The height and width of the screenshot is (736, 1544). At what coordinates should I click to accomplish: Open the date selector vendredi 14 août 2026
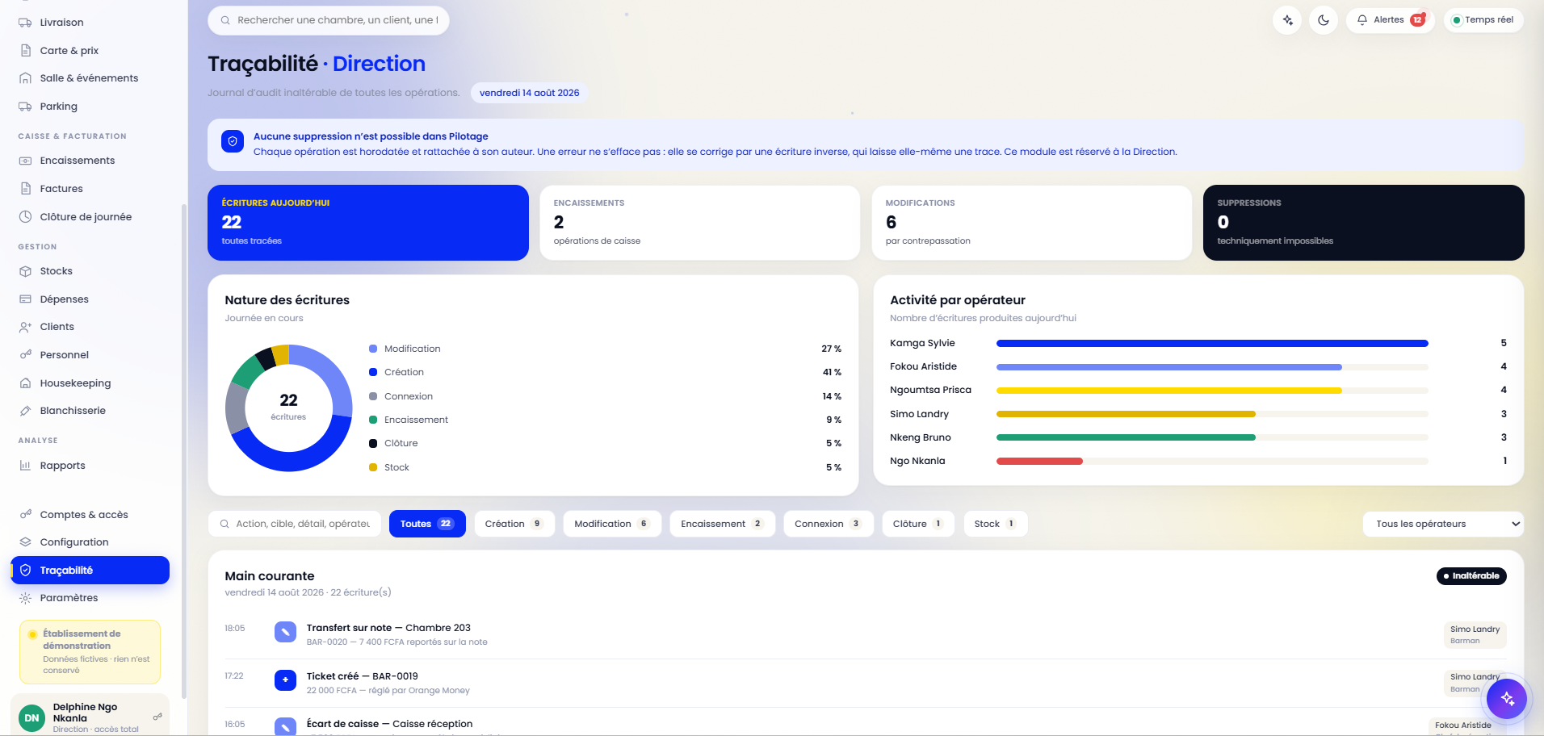pos(529,93)
